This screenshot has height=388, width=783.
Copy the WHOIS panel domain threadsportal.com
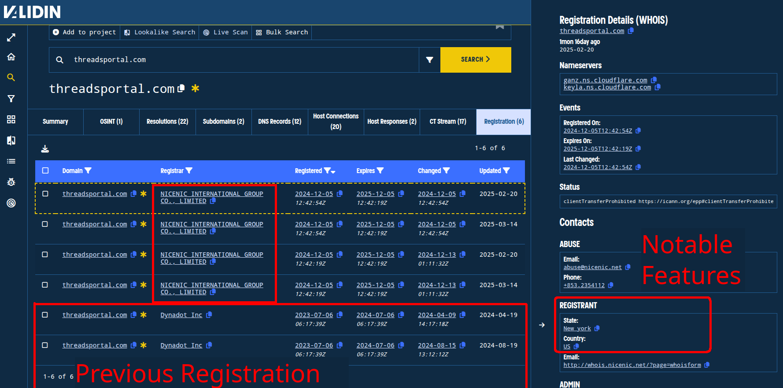tap(631, 31)
